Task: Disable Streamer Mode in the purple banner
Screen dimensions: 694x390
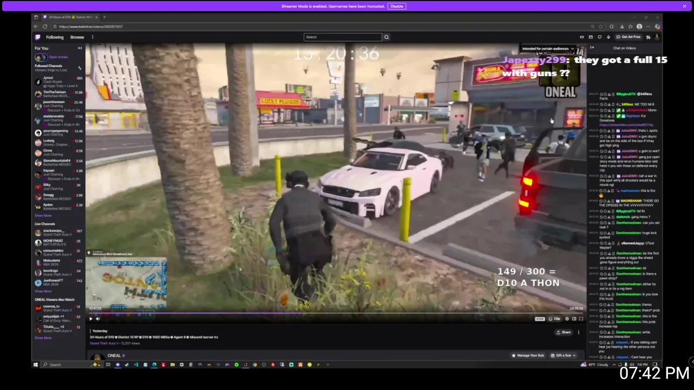Action: coord(397,6)
